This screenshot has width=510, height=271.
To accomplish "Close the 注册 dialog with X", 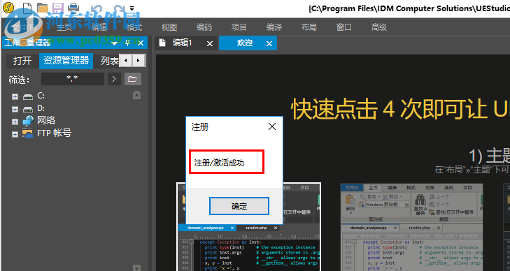I will tap(272, 126).
